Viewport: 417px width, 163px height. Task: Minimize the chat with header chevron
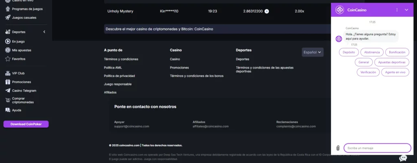406,10
